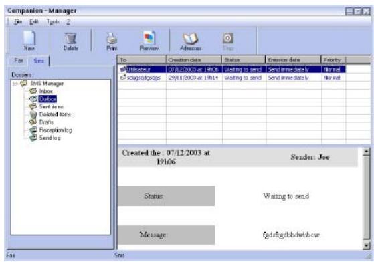Open the Tools menu
This screenshot has height=262, width=374.
pos(53,22)
